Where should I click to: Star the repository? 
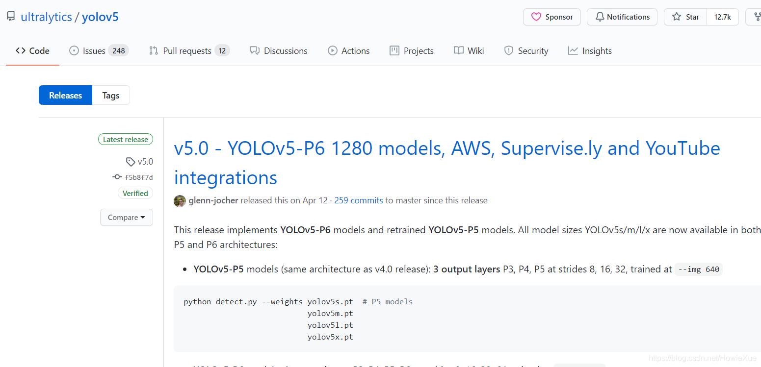tap(685, 17)
